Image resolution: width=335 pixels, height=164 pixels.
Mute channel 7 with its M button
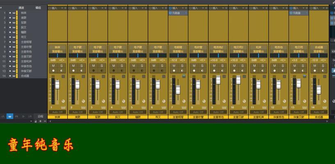[x=174, y=66]
